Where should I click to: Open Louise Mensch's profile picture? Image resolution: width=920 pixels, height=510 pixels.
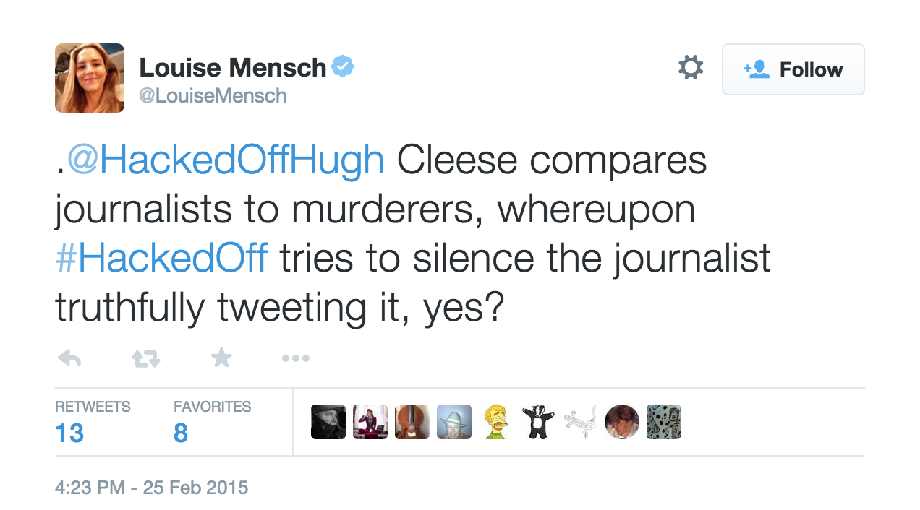[x=90, y=78]
